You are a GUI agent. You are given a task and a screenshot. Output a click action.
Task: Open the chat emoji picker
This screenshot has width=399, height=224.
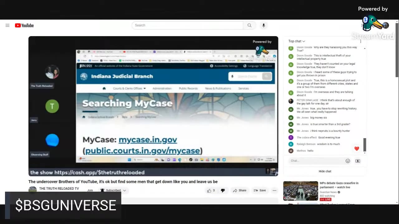[x=348, y=161]
